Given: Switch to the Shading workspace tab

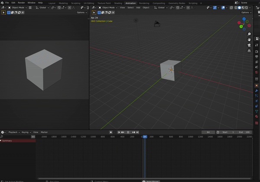Looking at the screenshot, I should pyautogui.click(x=118, y=3).
